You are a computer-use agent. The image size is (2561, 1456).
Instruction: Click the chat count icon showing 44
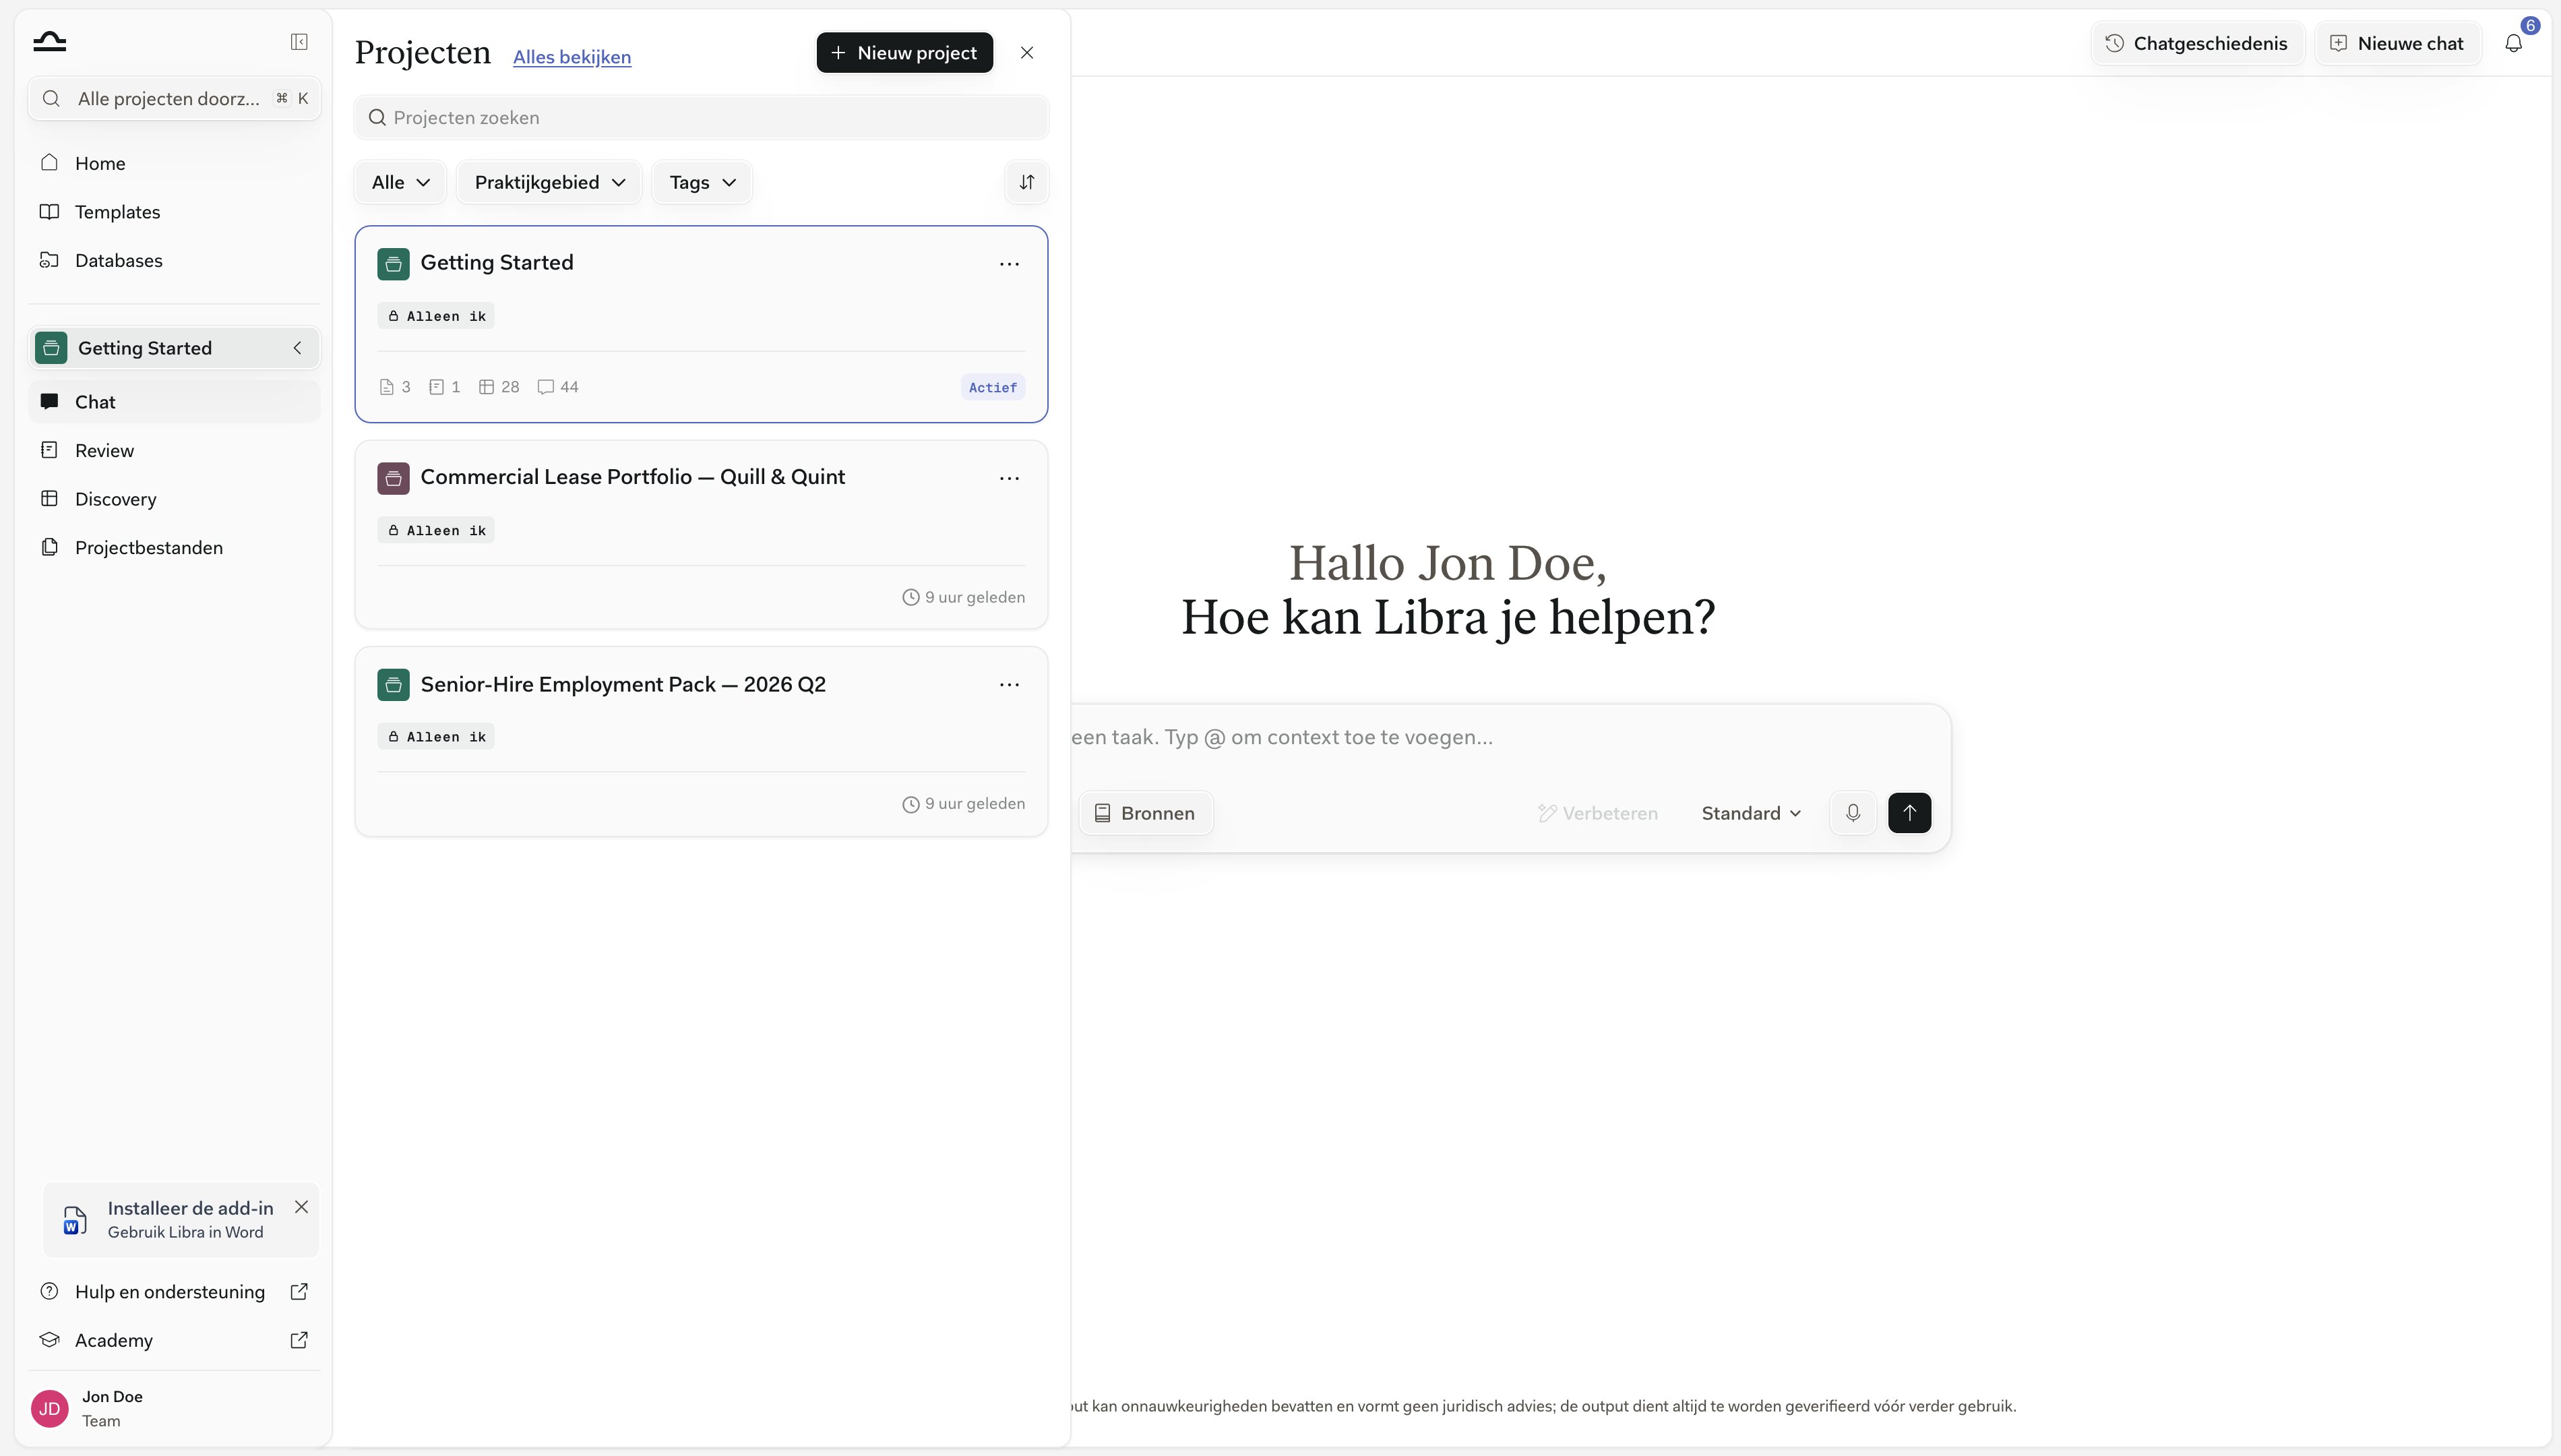[x=546, y=387]
